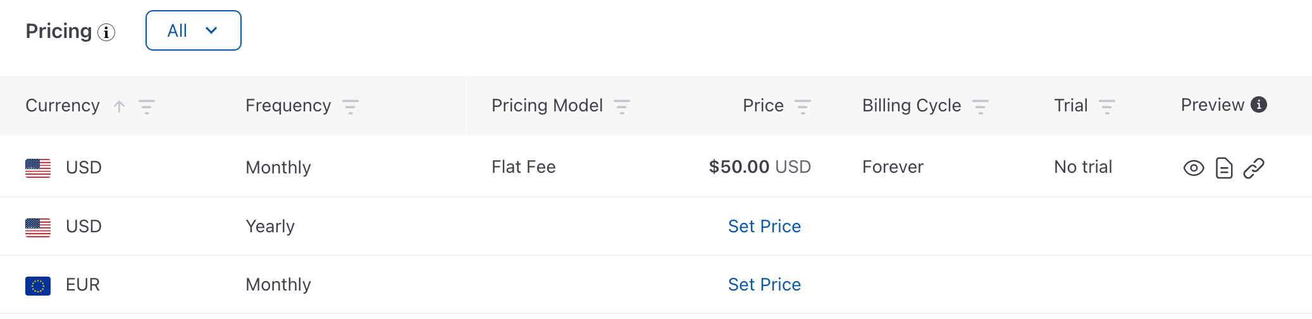Click the Currency column header
This screenshot has width=1312, height=319.
(63, 106)
